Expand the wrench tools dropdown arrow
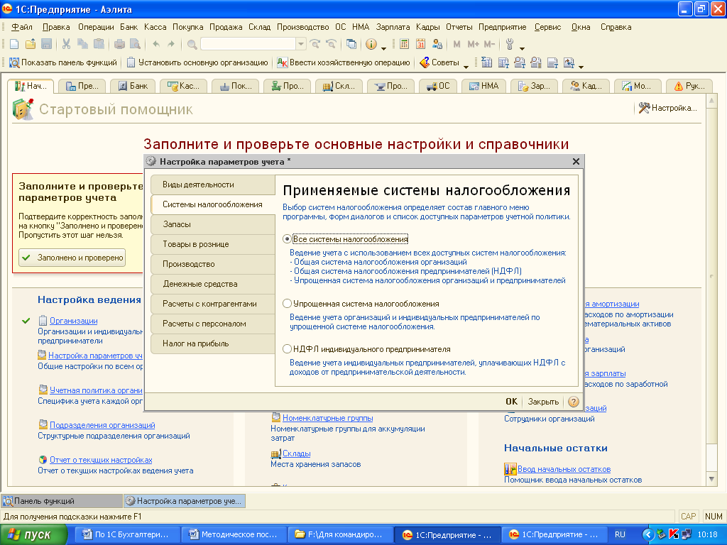Viewport: 727px width, 545px height. click(x=522, y=48)
